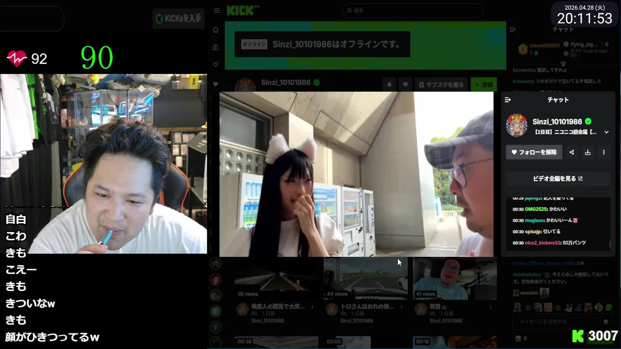This screenshot has width=621, height=349.
Task: Toggle the channel follow heart button
Action: point(406,84)
